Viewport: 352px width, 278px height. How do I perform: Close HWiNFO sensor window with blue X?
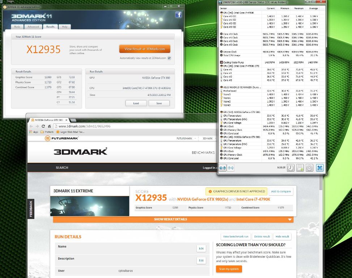click(x=320, y=168)
